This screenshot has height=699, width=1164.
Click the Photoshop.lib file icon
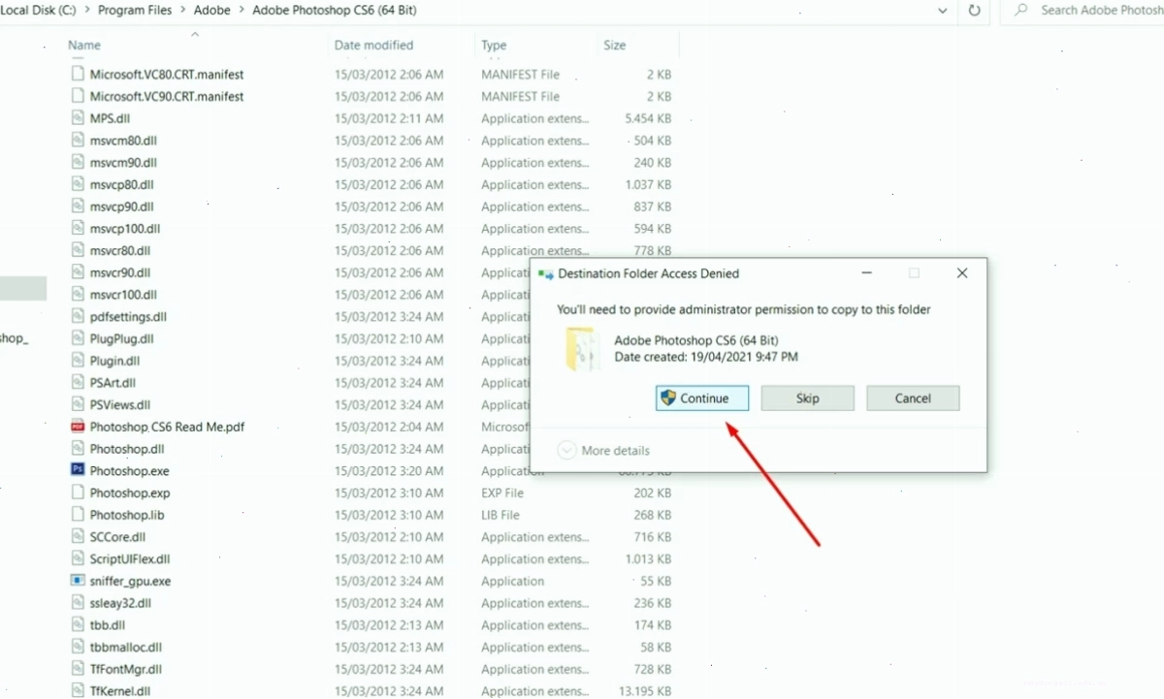click(x=78, y=515)
